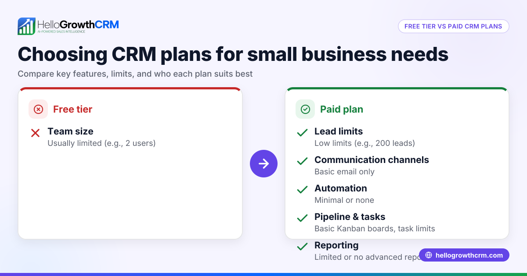The image size is (527, 276).
Task: Click 'Low limits (e.g., 200 leads)' text
Action: [x=365, y=143]
